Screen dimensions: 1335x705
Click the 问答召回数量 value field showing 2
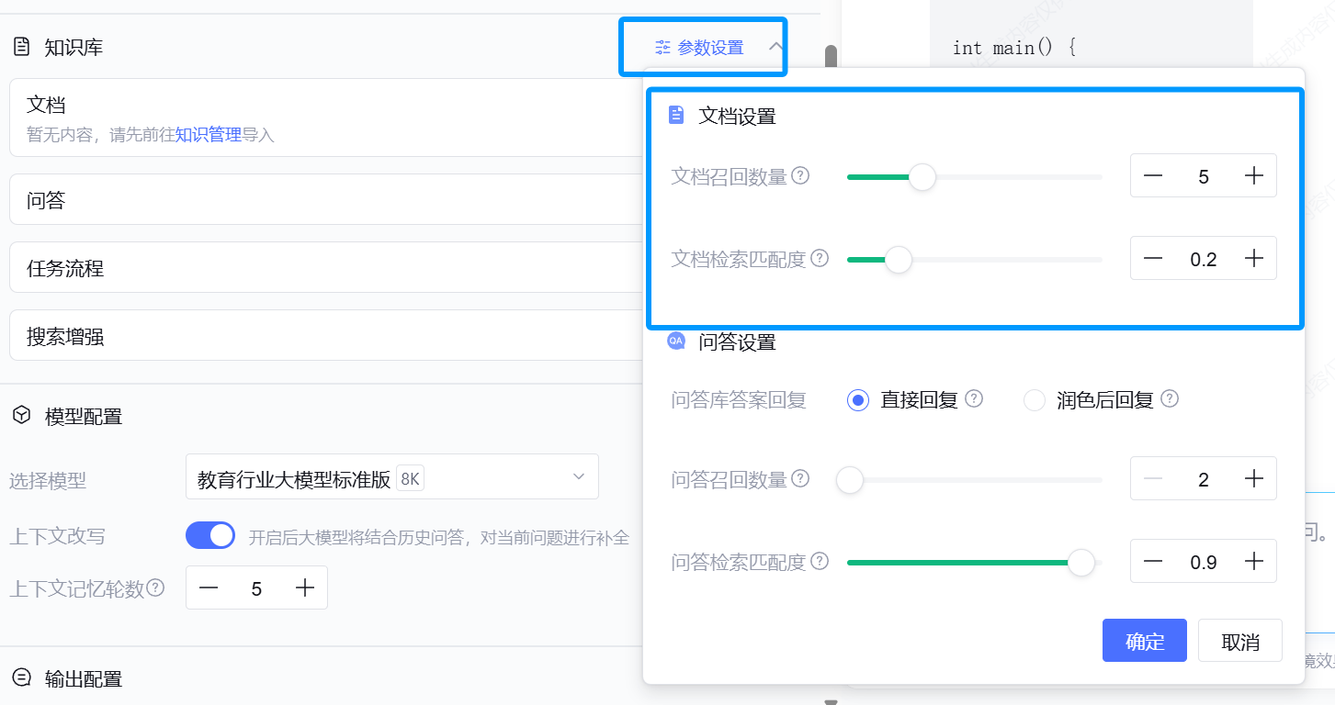click(1204, 478)
